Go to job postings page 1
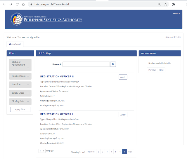This screenshot has width=187, height=159. pos(98,152)
